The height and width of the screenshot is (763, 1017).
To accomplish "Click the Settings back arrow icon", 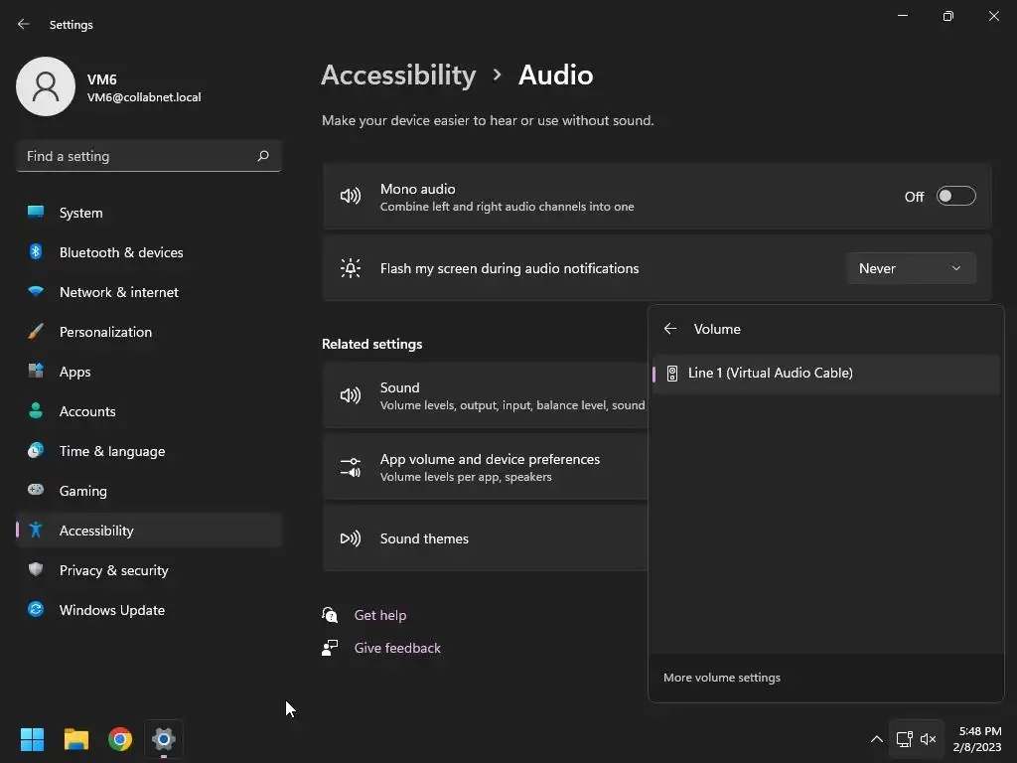I will click(24, 24).
